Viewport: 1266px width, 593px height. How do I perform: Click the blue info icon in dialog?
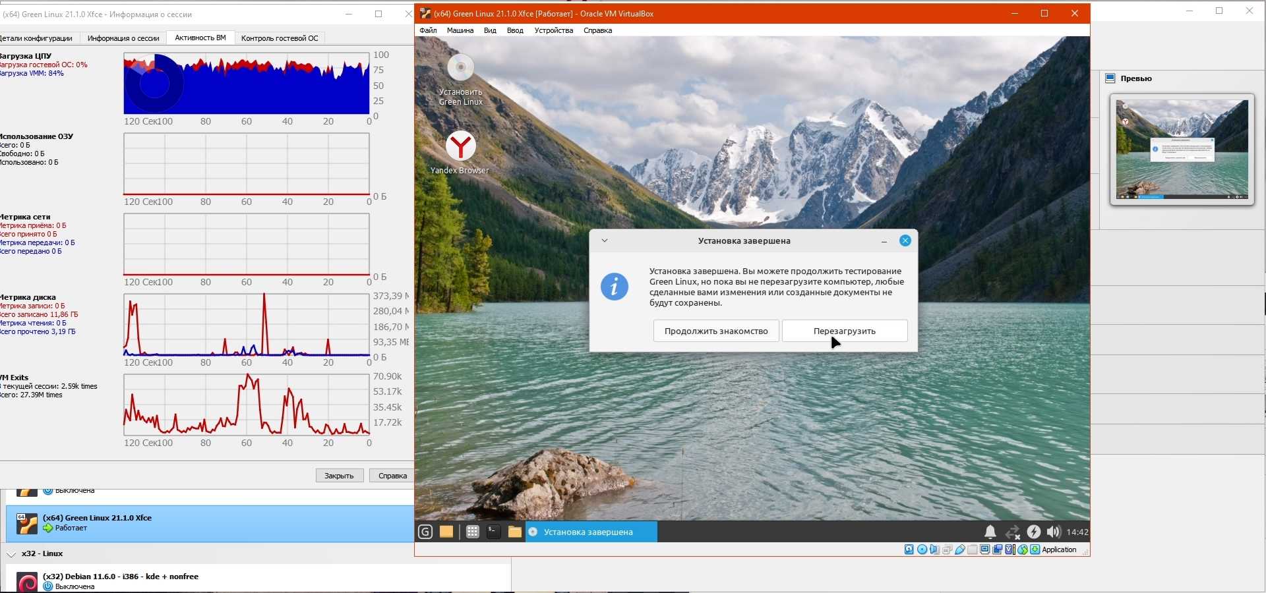[x=614, y=287]
